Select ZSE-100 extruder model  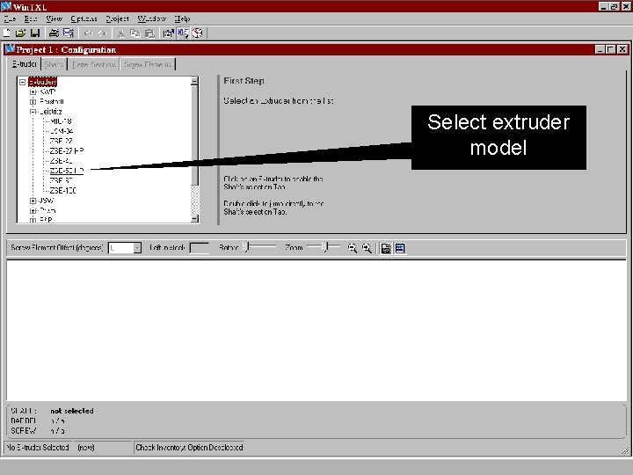62,190
